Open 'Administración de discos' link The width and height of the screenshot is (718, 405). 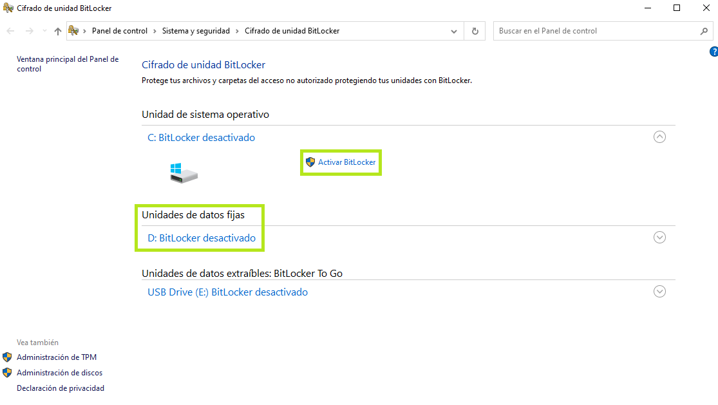tap(59, 373)
